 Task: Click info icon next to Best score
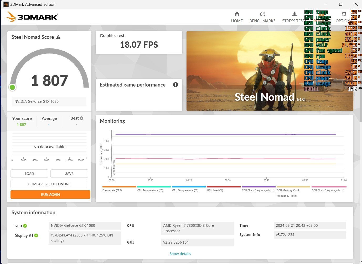81,118
